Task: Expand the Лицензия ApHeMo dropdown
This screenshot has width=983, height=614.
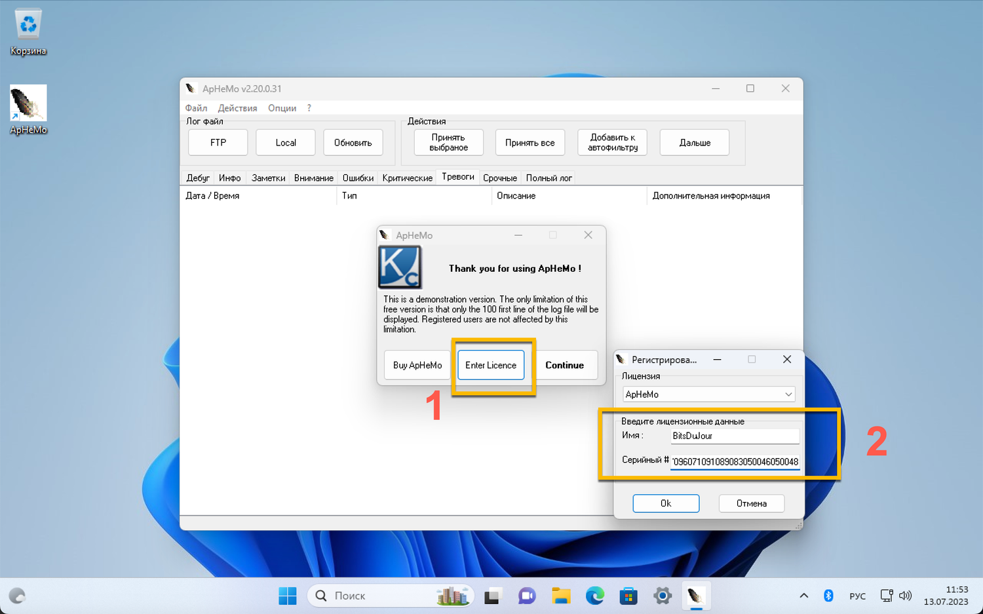Action: (709, 394)
